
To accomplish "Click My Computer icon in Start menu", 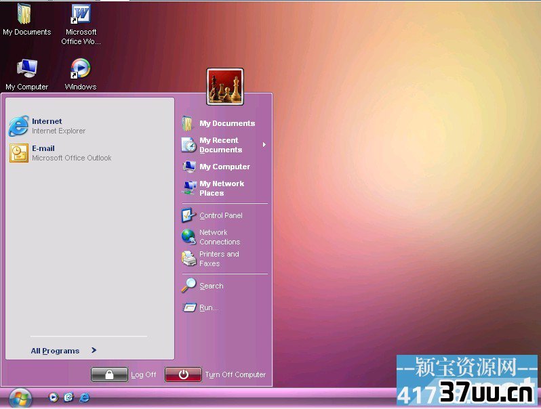I will (189, 167).
